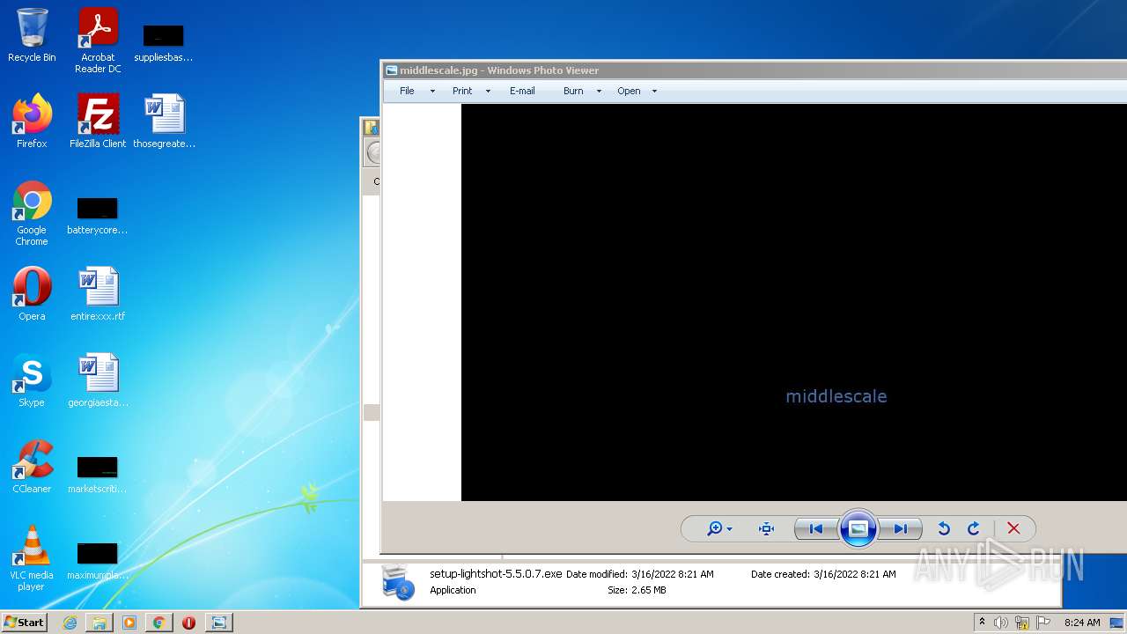Delete the current photo with red X
1127x634 pixels.
[1013, 528]
